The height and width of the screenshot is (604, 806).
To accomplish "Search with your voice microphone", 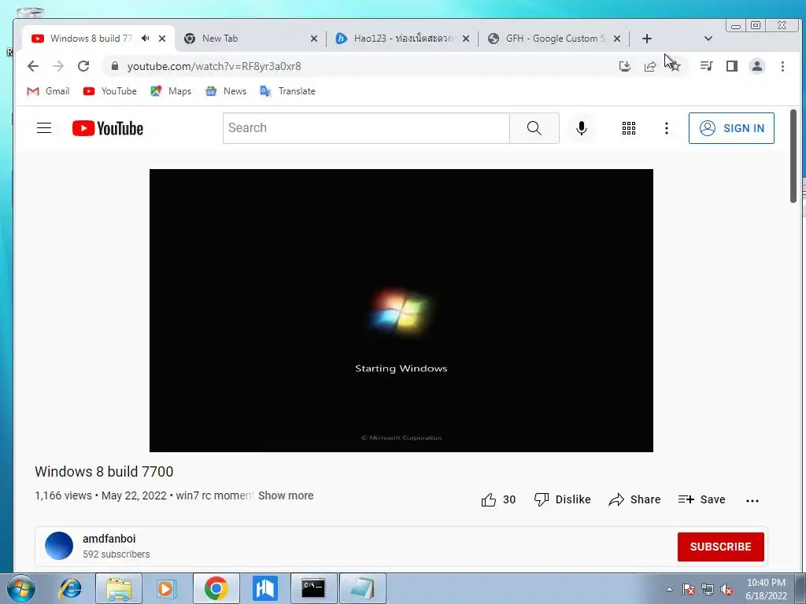I will coord(582,128).
